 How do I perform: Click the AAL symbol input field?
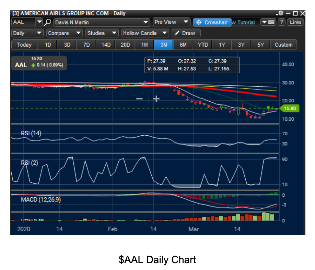(24, 22)
